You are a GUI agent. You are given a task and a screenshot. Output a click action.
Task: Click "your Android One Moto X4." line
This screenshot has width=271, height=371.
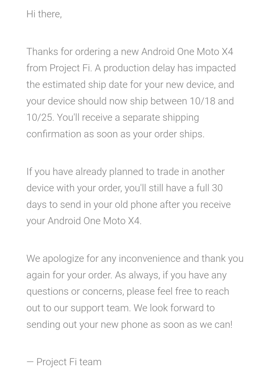pyautogui.click(x=84, y=221)
